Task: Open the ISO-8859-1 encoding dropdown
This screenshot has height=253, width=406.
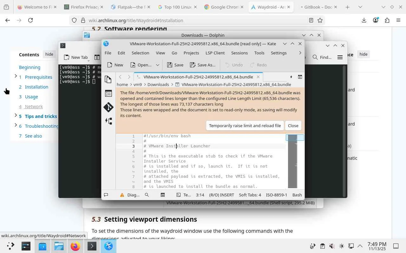Action: [x=276, y=195]
